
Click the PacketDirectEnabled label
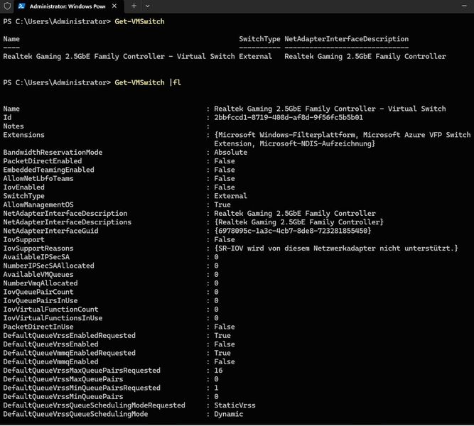click(x=43, y=161)
